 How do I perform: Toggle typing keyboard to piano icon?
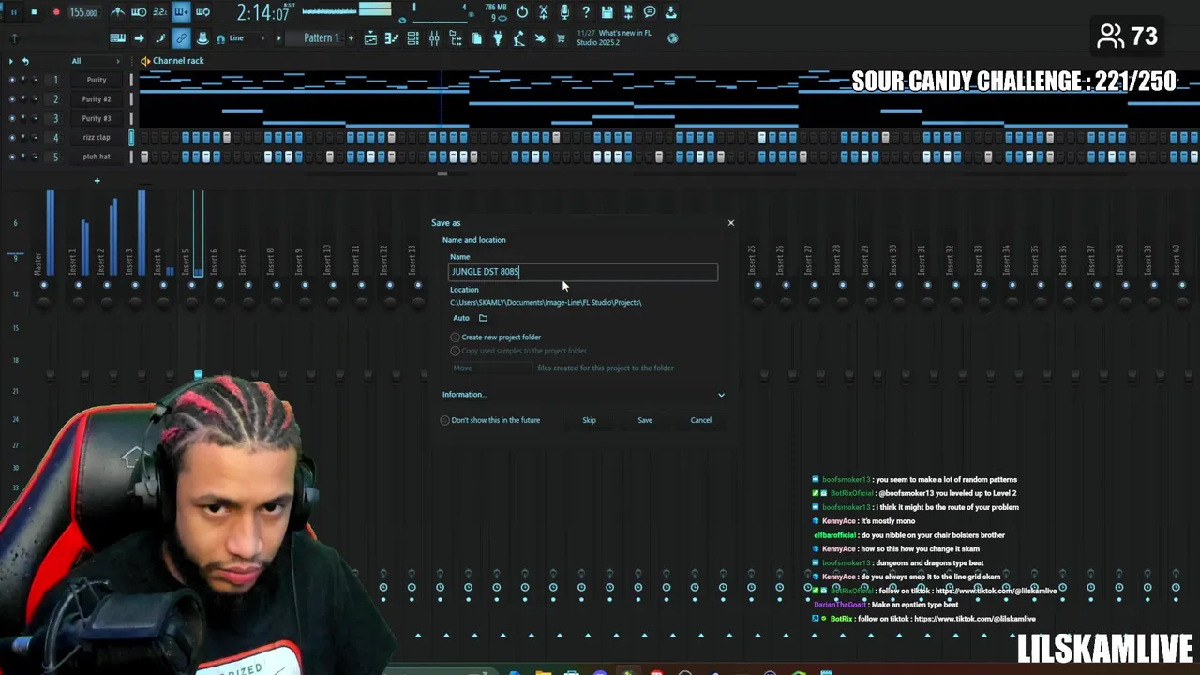click(x=118, y=38)
